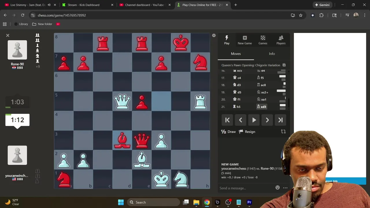Click the white king on f1
This screenshot has width=370, height=208.
pyautogui.click(x=161, y=179)
